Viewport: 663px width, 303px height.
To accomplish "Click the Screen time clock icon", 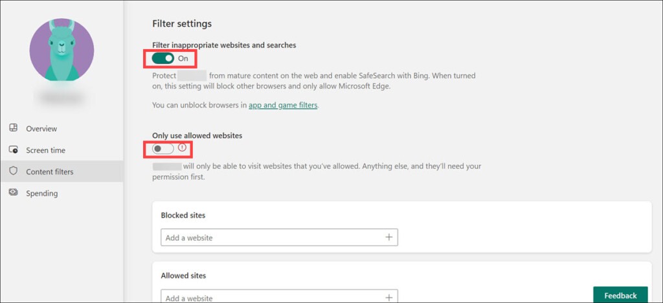I will tap(13, 150).
